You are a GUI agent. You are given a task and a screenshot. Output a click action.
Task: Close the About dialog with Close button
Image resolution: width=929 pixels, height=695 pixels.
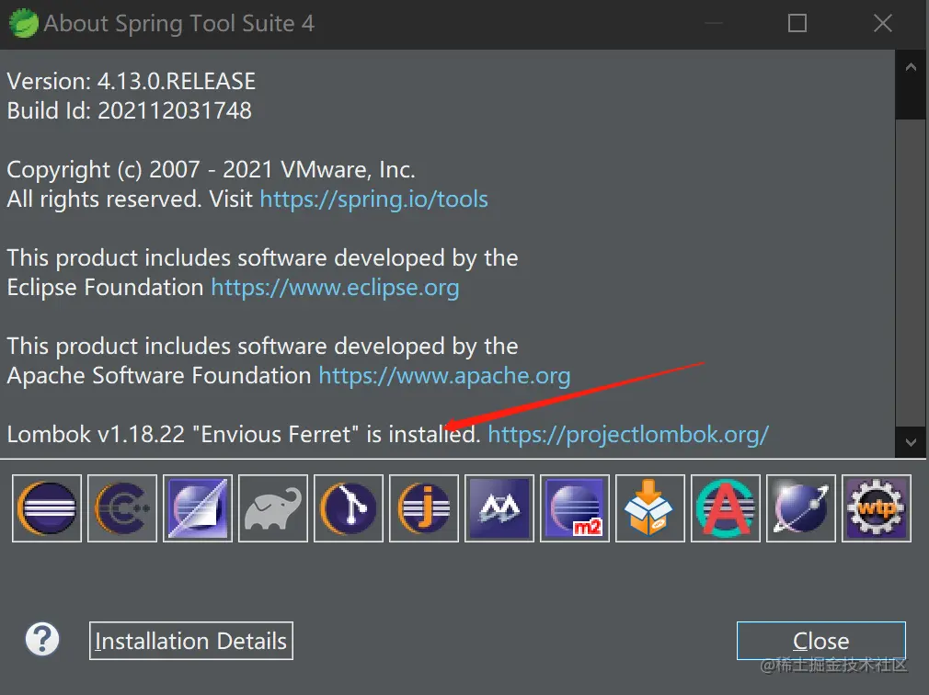[x=821, y=641]
